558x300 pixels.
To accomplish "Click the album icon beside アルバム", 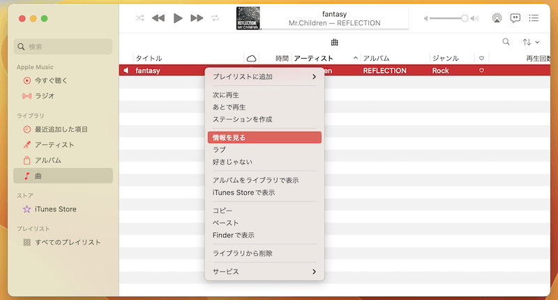I will coord(27,160).
